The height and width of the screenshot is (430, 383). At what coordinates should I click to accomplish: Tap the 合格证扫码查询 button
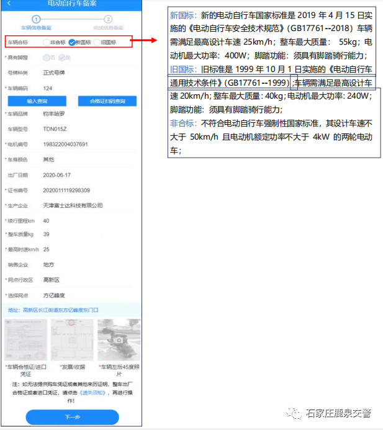(107, 101)
